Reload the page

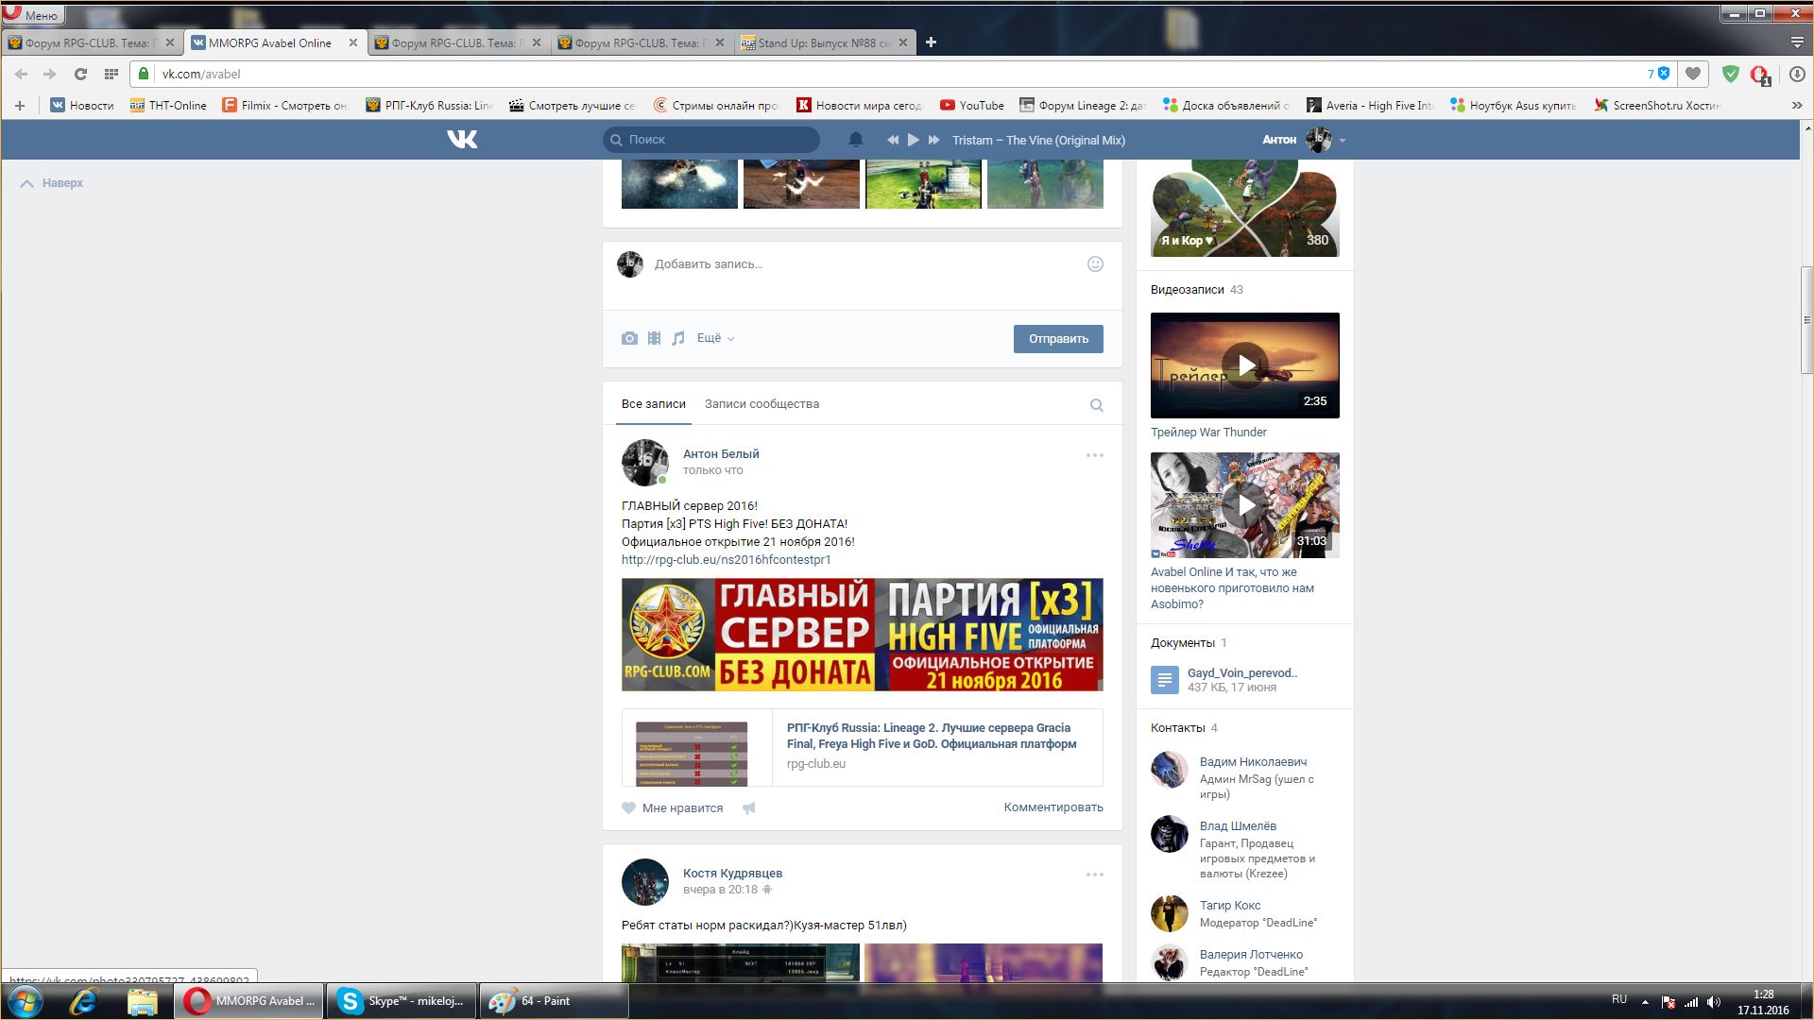(x=80, y=74)
